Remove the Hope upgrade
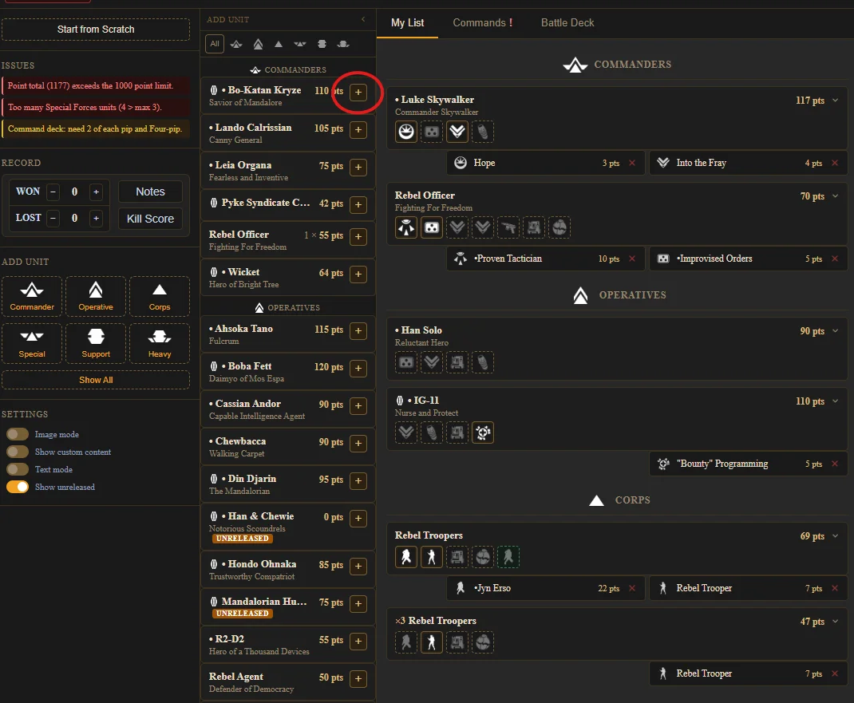The height and width of the screenshot is (703, 854). [632, 163]
